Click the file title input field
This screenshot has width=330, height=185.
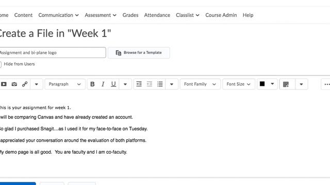point(53,52)
